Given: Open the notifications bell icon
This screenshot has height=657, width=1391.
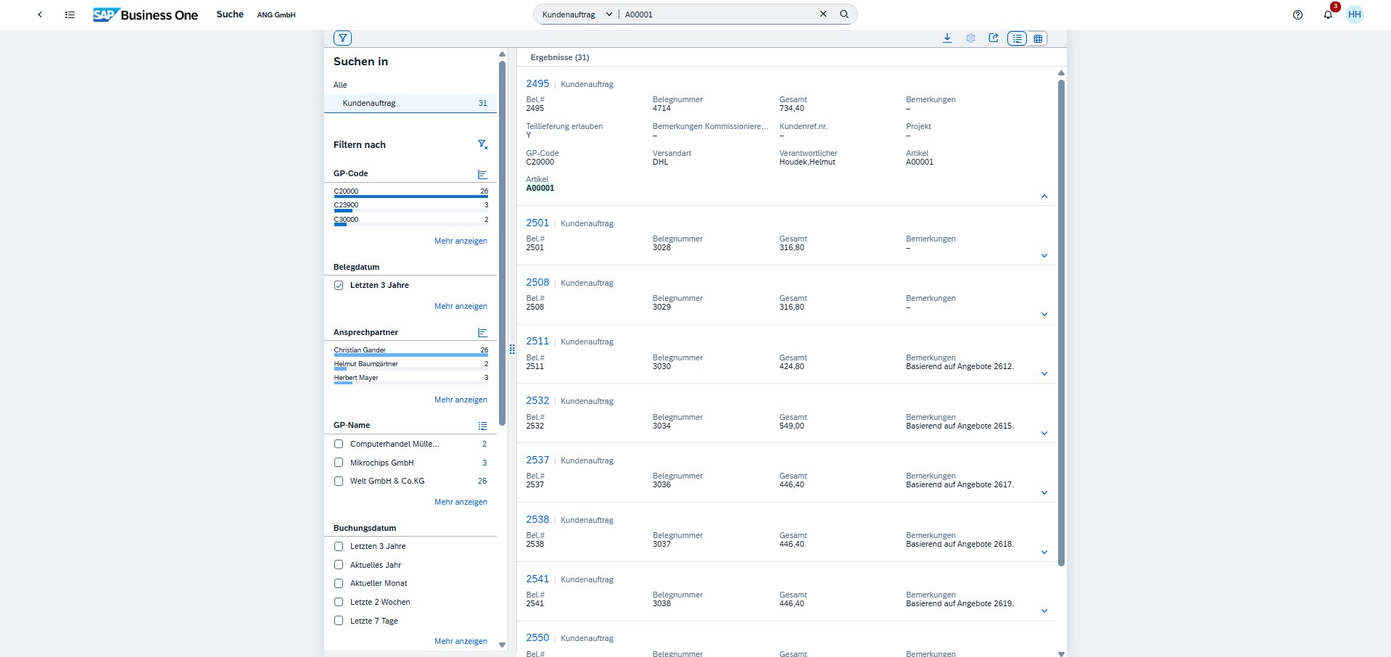Looking at the screenshot, I should [1327, 15].
